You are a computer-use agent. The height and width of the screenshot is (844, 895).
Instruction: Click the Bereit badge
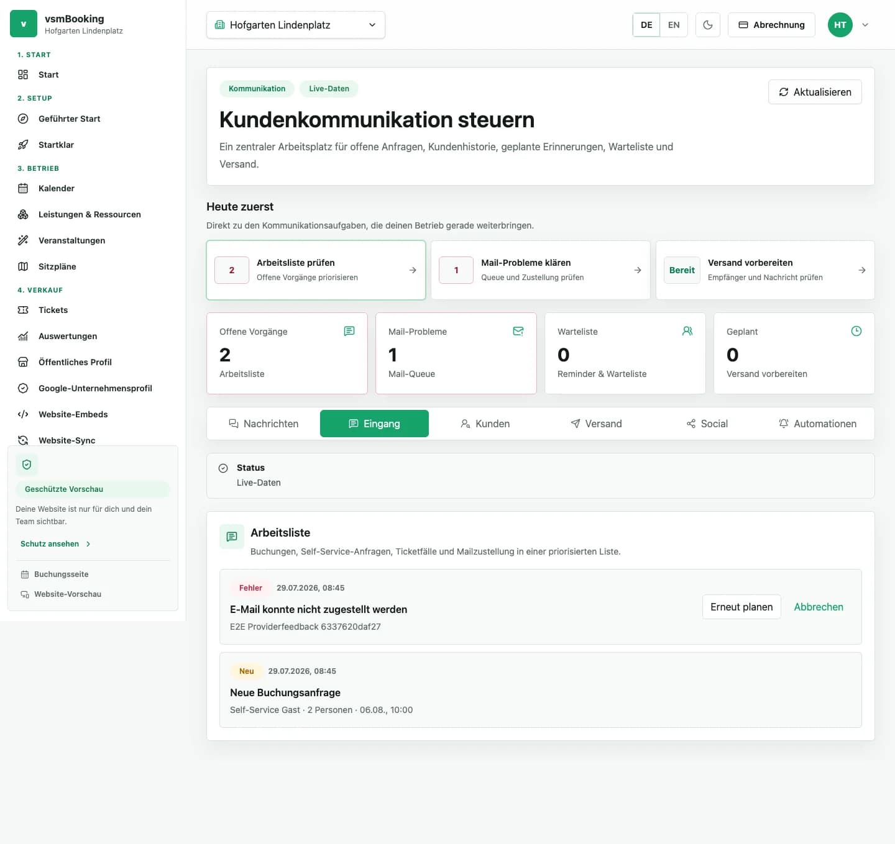click(x=682, y=270)
